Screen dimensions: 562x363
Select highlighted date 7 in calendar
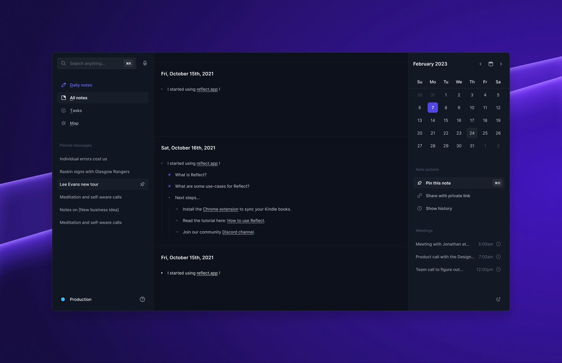point(433,108)
